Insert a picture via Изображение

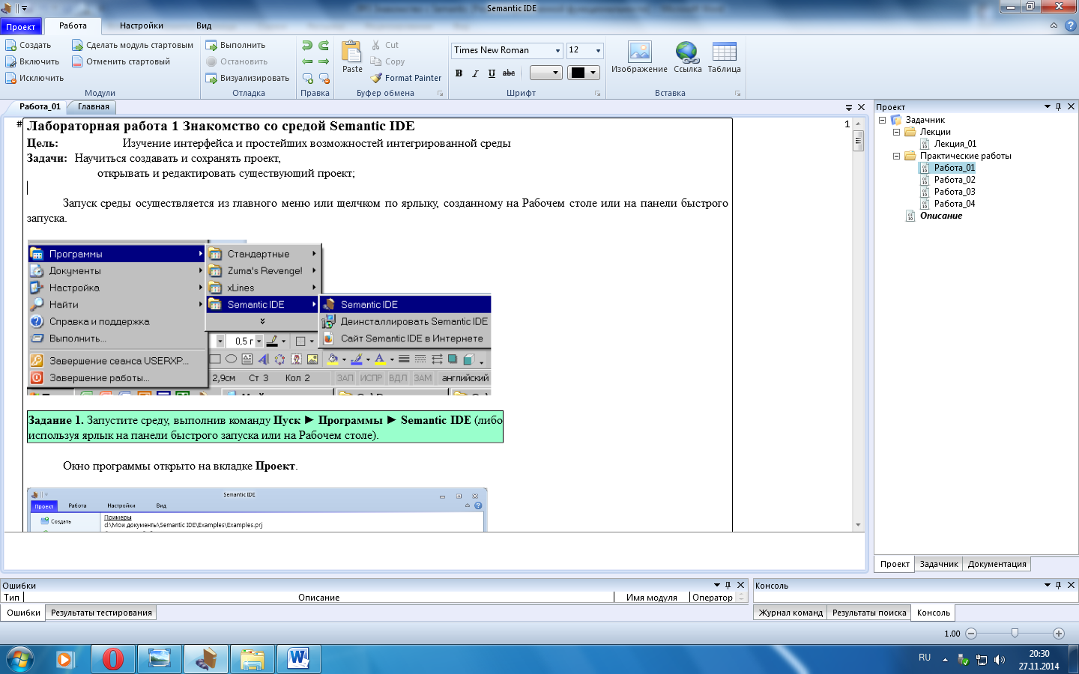[639, 57]
